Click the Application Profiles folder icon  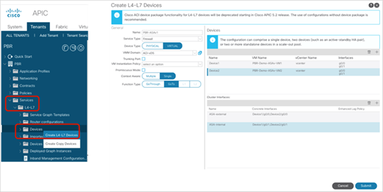click(x=15, y=71)
